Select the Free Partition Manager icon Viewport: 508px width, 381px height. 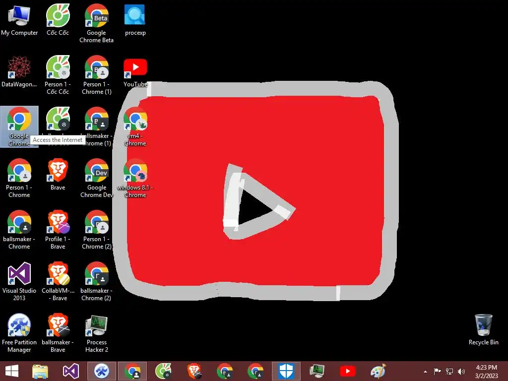point(19,332)
